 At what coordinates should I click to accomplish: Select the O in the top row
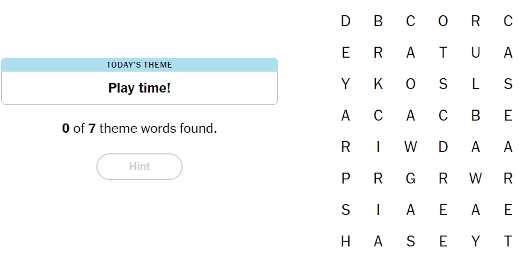pyautogui.click(x=443, y=21)
